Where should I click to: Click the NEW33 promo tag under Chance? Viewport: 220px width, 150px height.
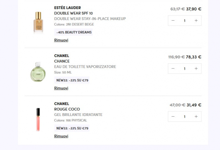pyautogui.click(x=72, y=80)
